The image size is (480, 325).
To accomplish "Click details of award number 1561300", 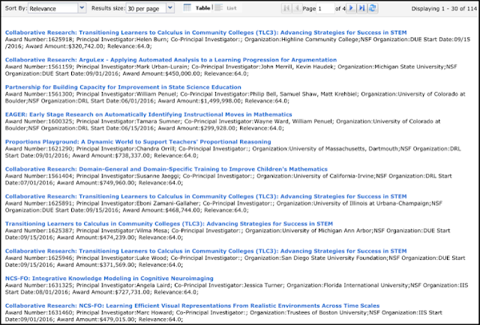I will point(235,97).
